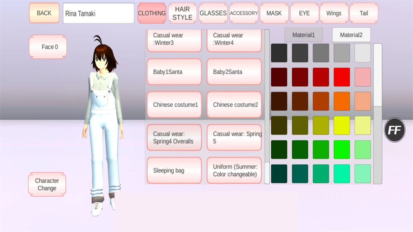Select the Baby1Santa outfit
This screenshot has height=232, width=413.
pos(174,72)
